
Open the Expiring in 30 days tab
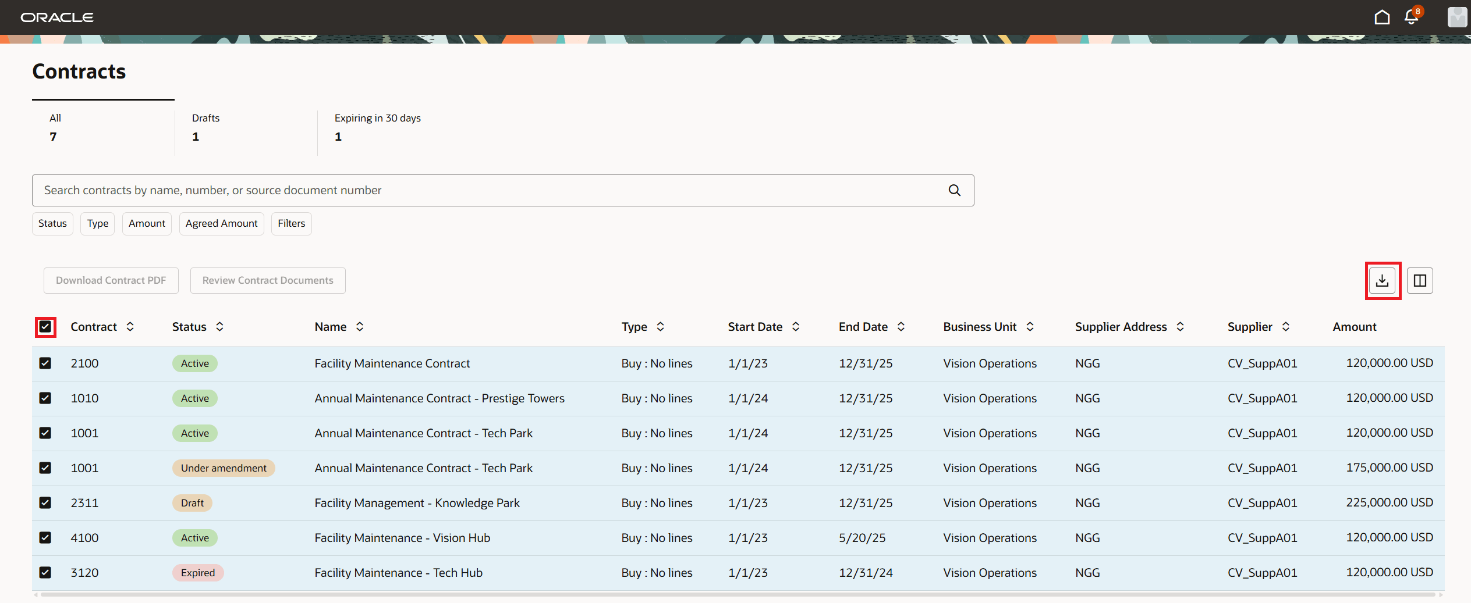pyautogui.click(x=377, y=127)
